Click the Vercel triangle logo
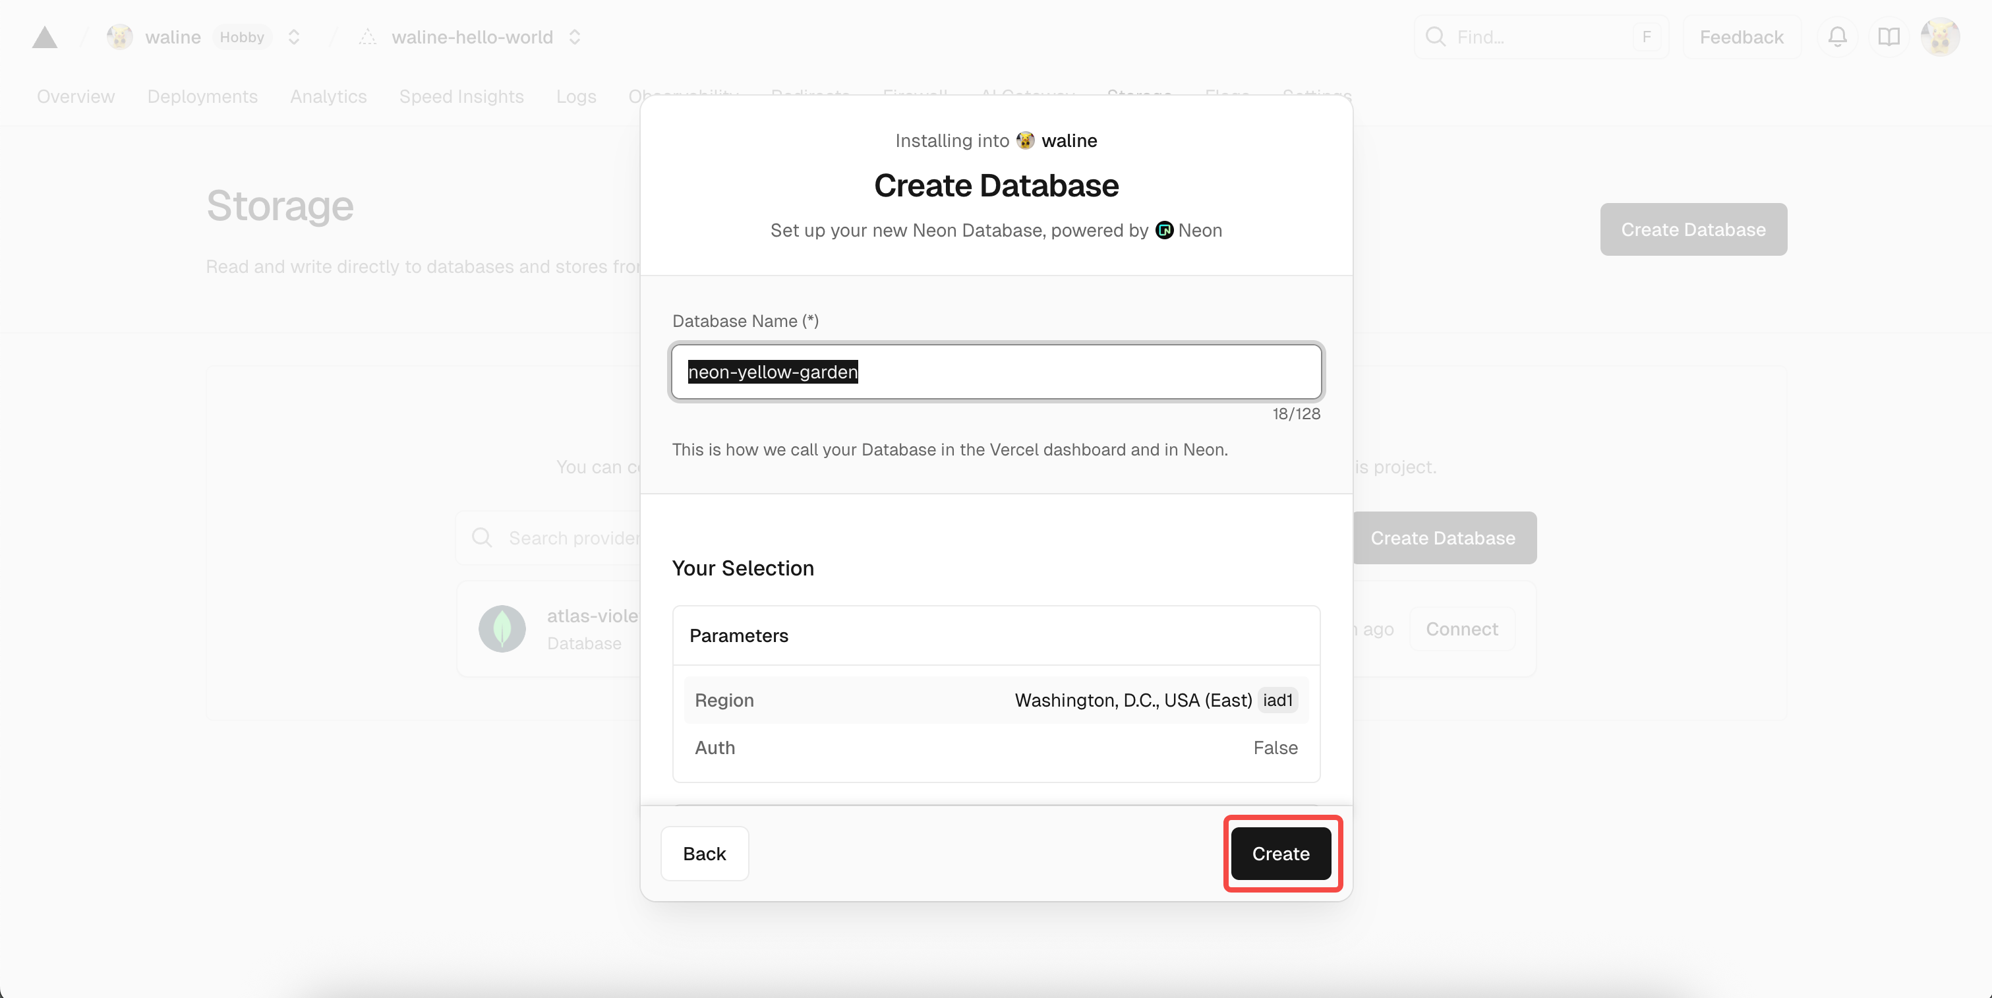The height and width of the screenshot is (998, 1992). 45,37
